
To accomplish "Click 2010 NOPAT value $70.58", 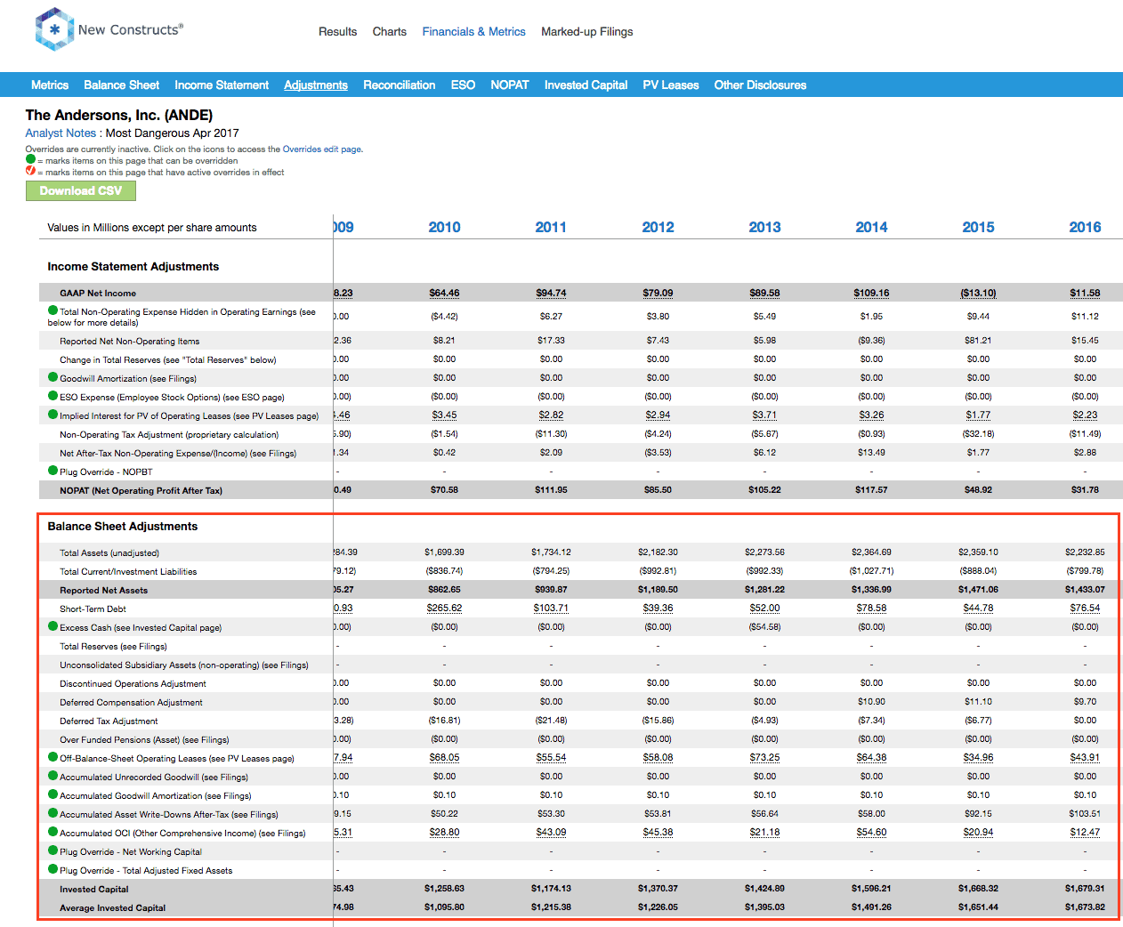I will pyautogui.click(x=445, y=490).
